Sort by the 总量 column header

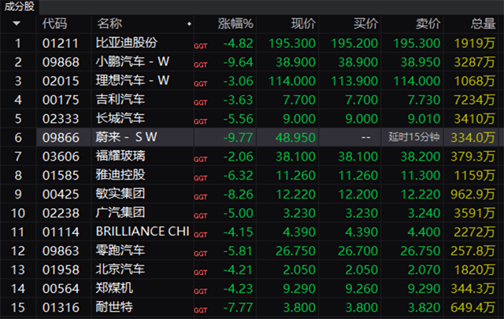point(483,24)
